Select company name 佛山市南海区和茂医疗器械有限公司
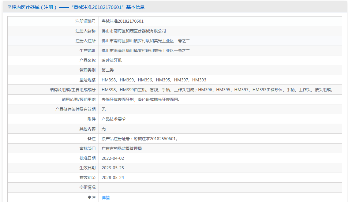Viewport: 348px width, 202px height. (x=134, y=31)
